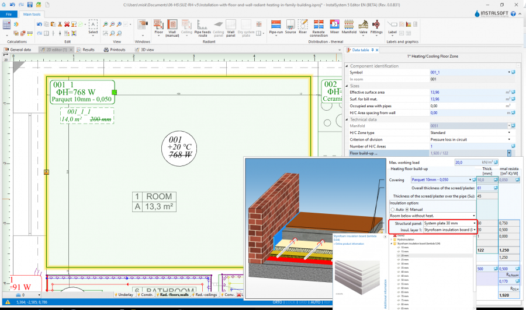Open the File menu
The height and width of the screenshot is (310, 526).
10,13
